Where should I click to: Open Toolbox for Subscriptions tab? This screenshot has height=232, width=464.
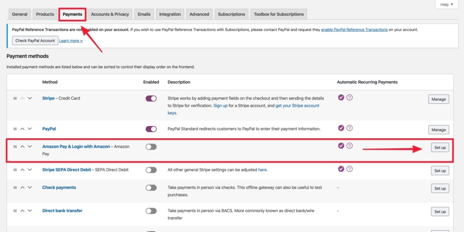pyautogui.click(x=279, y=14)
